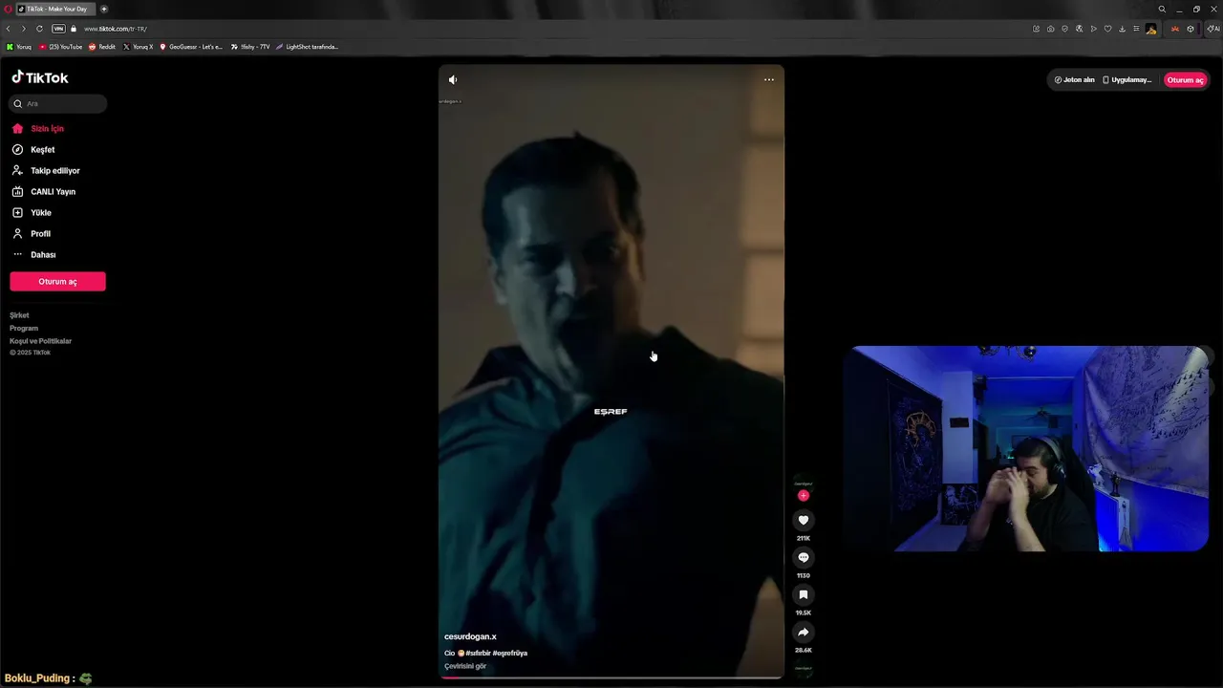Screen dimensions: 1223x688
Task: Open the extensions cube icon
Action: click(1191, 29)
